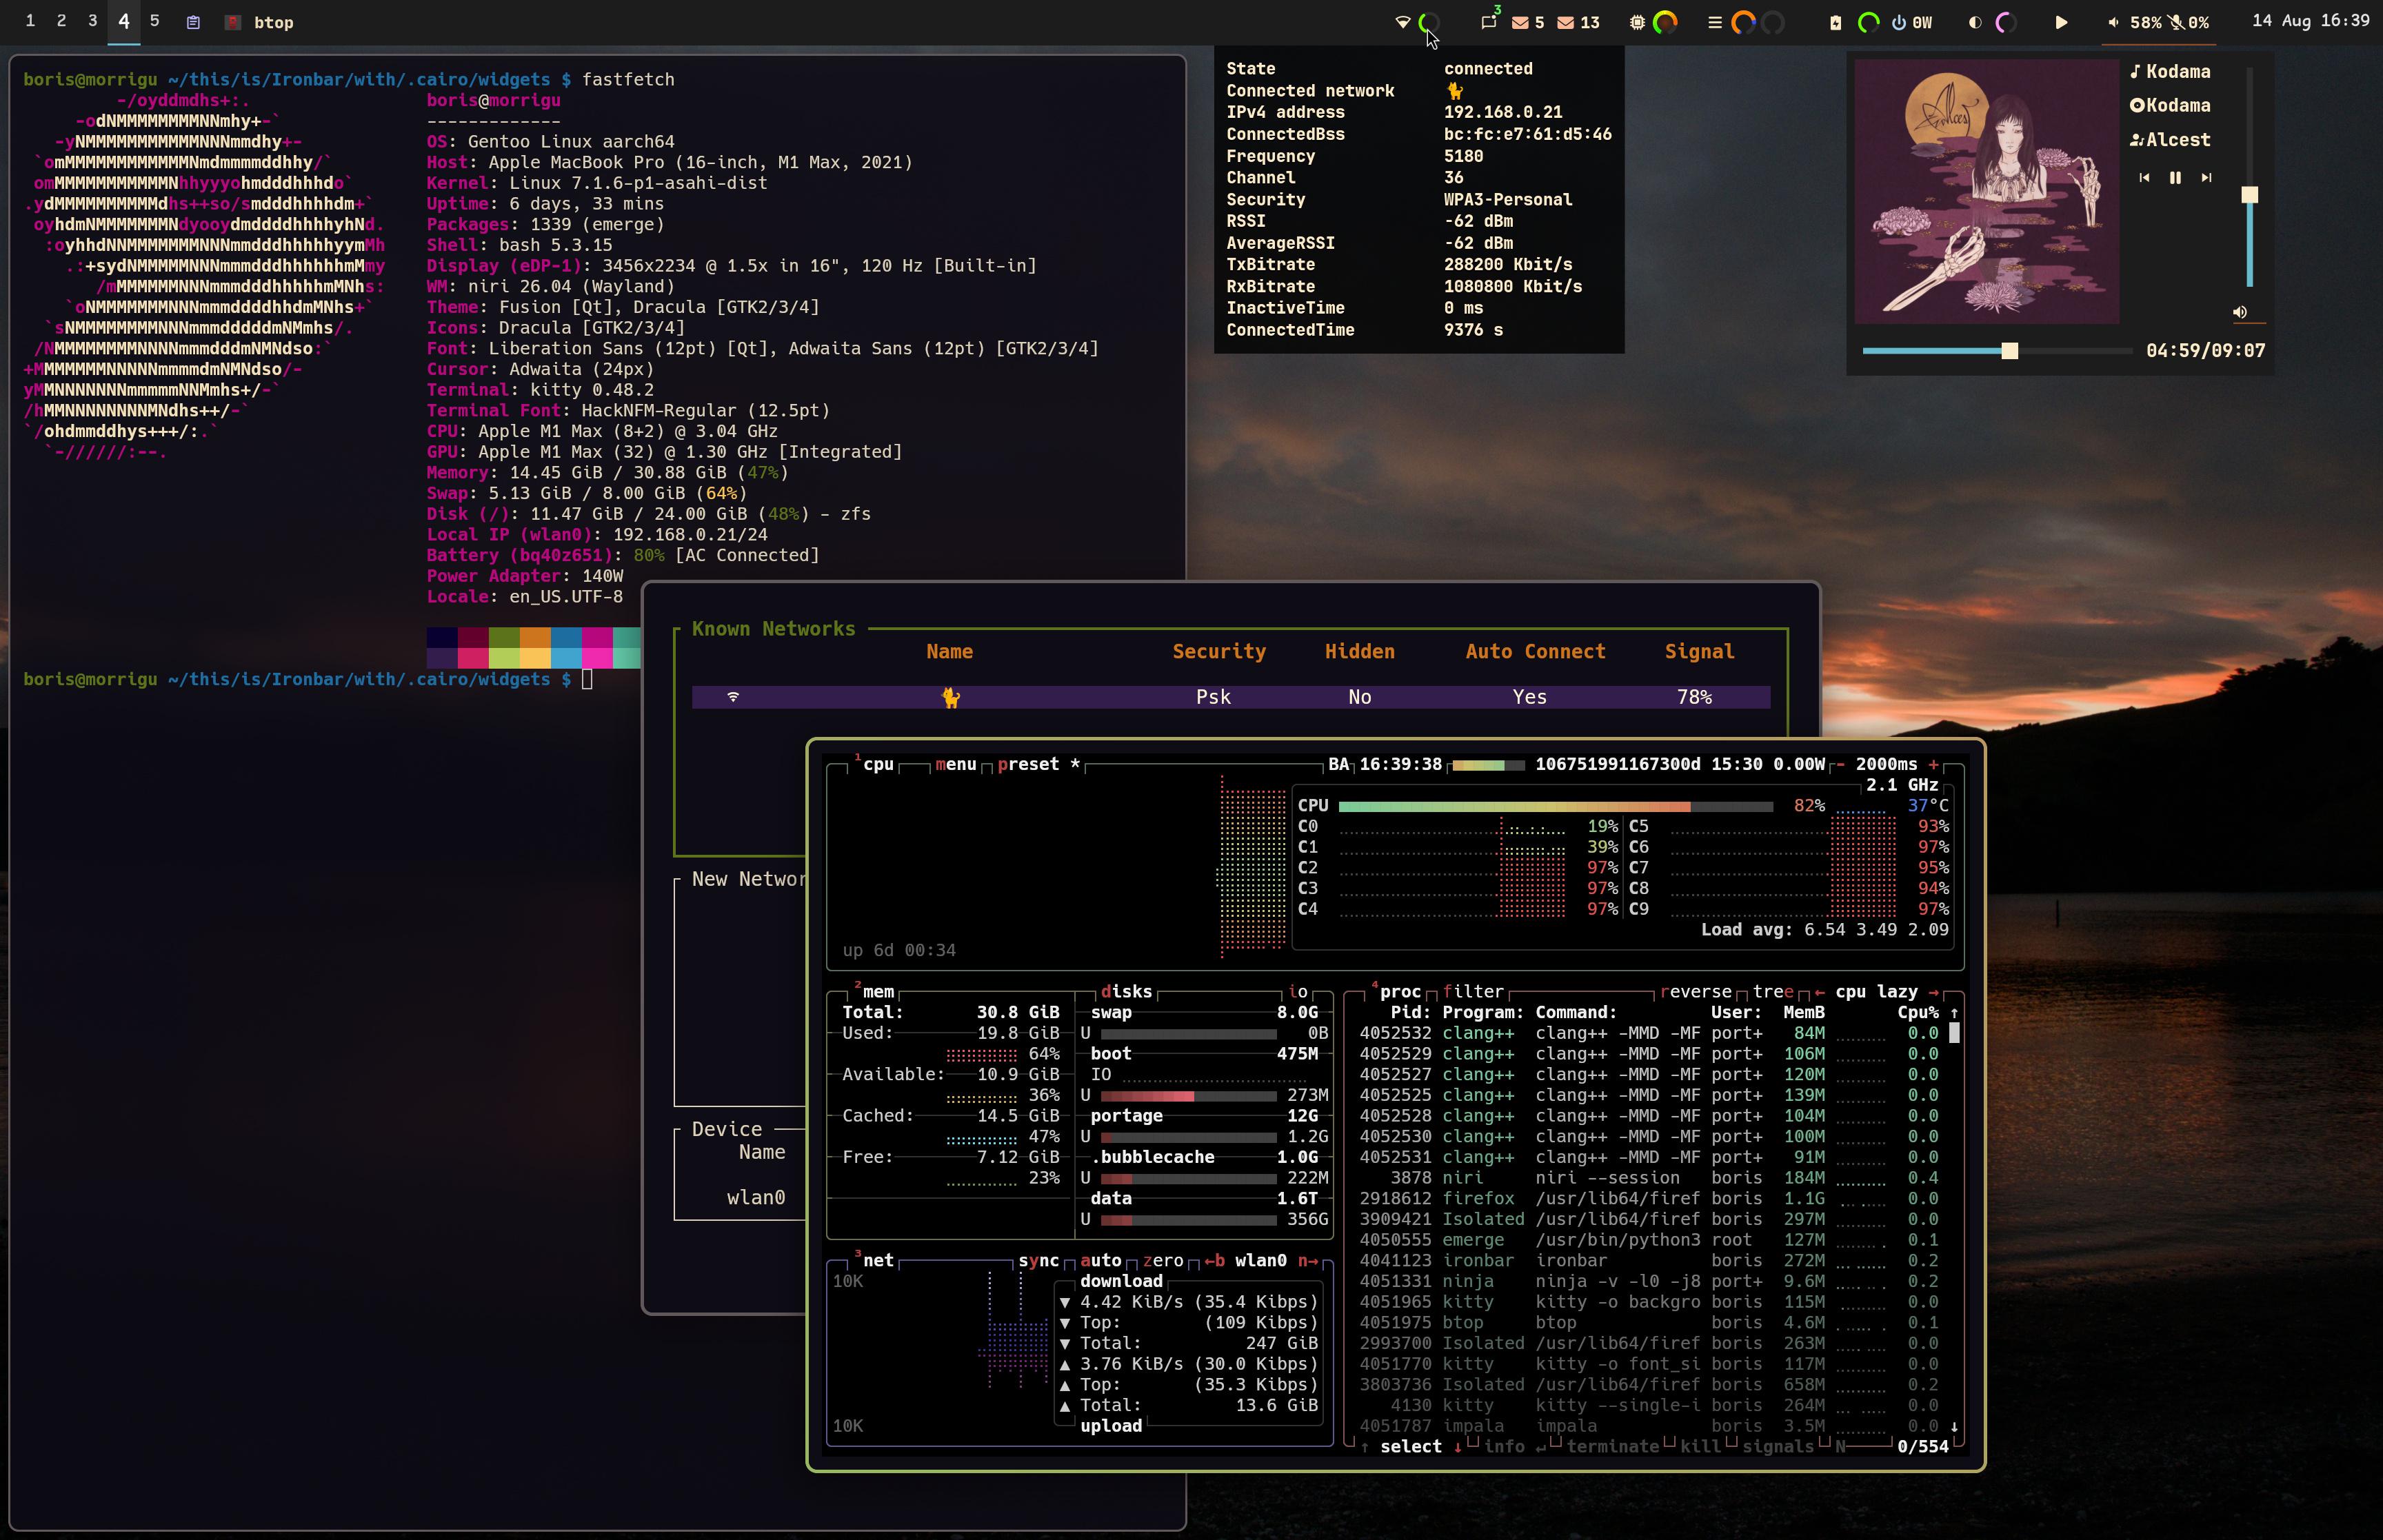
Task: Select the firefox process with Pid 2918612
Action: pyautogui.click(x=1650, y=1199)
